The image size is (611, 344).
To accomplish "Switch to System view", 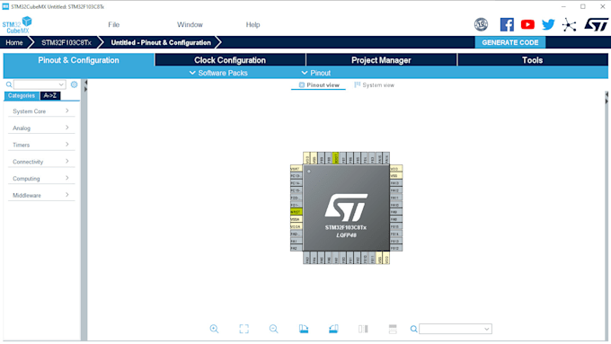I will tap(374, 85).
